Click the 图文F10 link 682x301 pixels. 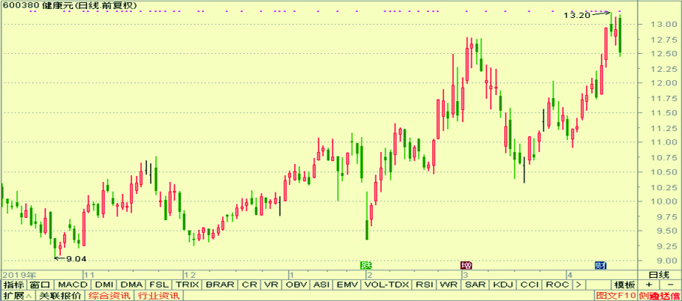coord(616,296)
